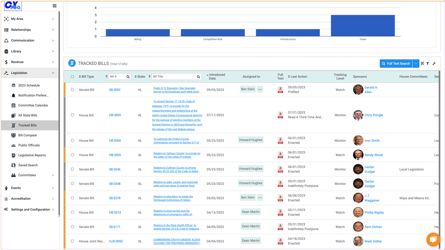This screenshot has height=250, width=445.
Task: Sort by Introduced Date column
Action: point(216,77)
